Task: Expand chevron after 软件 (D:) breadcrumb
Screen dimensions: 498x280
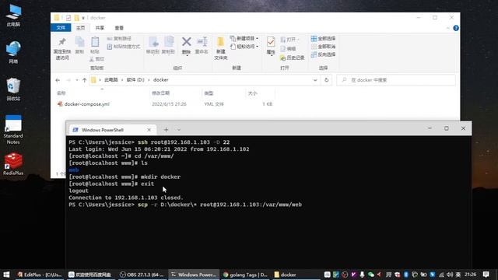Action: pos(149,80)
